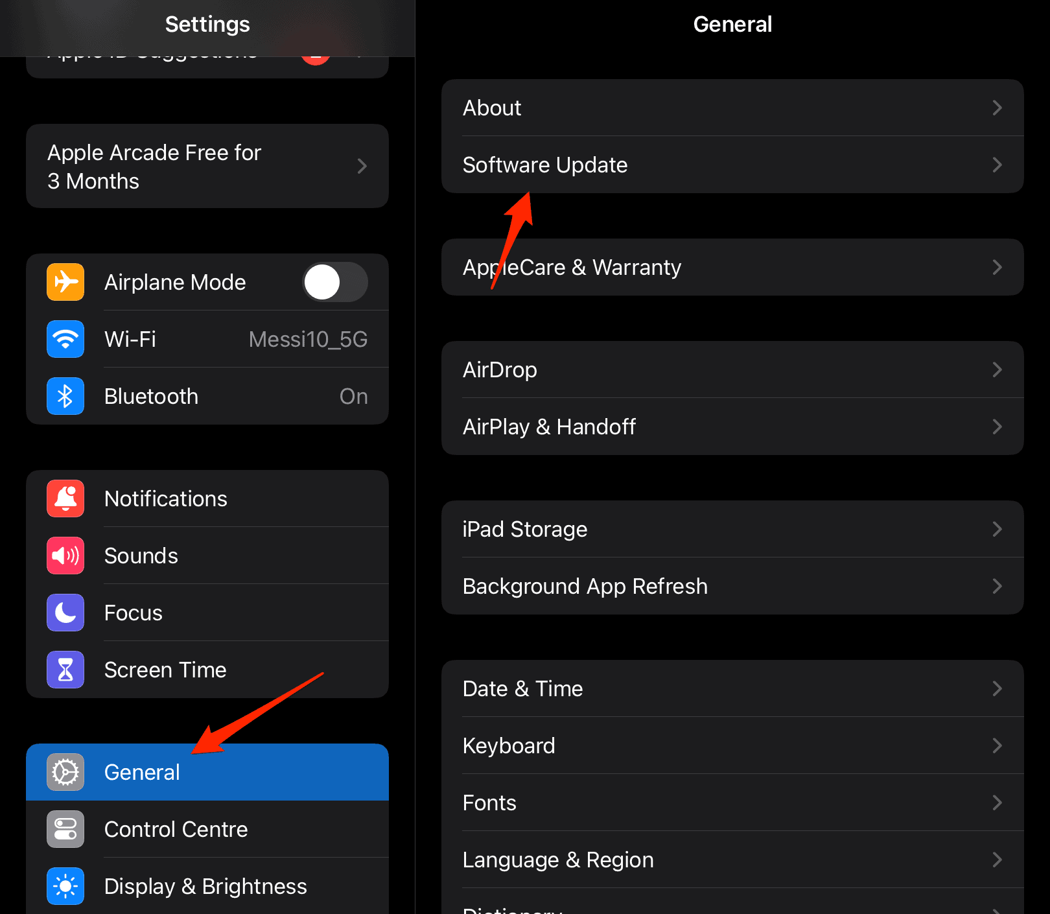Select the Sounds icon
Image resolution: width=1050 pixels, height=914 pixels.
(65, 556)
